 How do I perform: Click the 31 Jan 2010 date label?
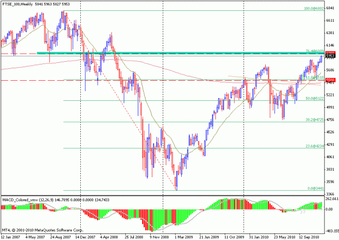259,237
